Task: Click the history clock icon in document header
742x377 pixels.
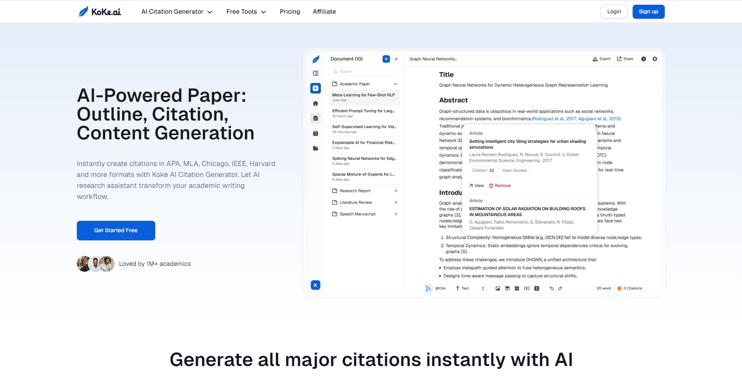Action: [643, 59]
